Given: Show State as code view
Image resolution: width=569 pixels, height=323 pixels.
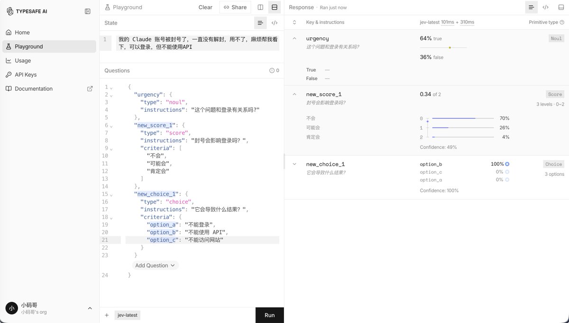Looking at the screenshot, I should click(274, 23).
